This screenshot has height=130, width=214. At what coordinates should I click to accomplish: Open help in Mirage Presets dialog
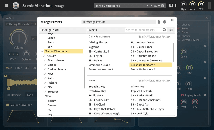point(165,22)
